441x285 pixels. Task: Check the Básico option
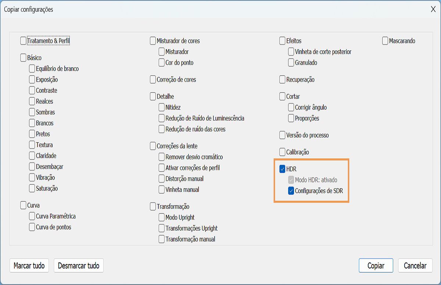23,57
